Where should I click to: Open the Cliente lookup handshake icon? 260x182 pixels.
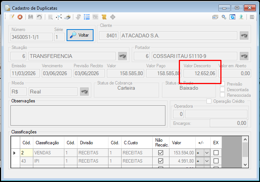click(244, 36)
